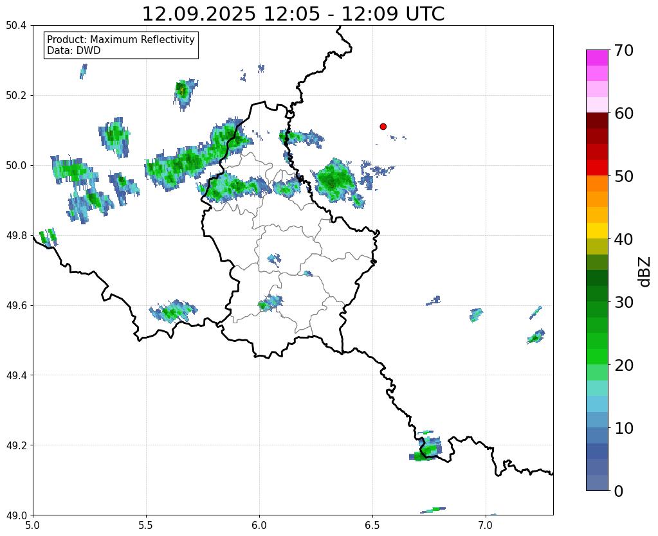The height and width of the screenshot is (536, 658).
Task: Click the colorbar tick label '10'
Action: coord(624,428)
